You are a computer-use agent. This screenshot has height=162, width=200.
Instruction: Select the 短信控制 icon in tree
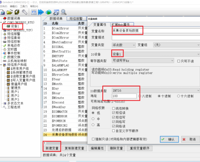(5, 41)
